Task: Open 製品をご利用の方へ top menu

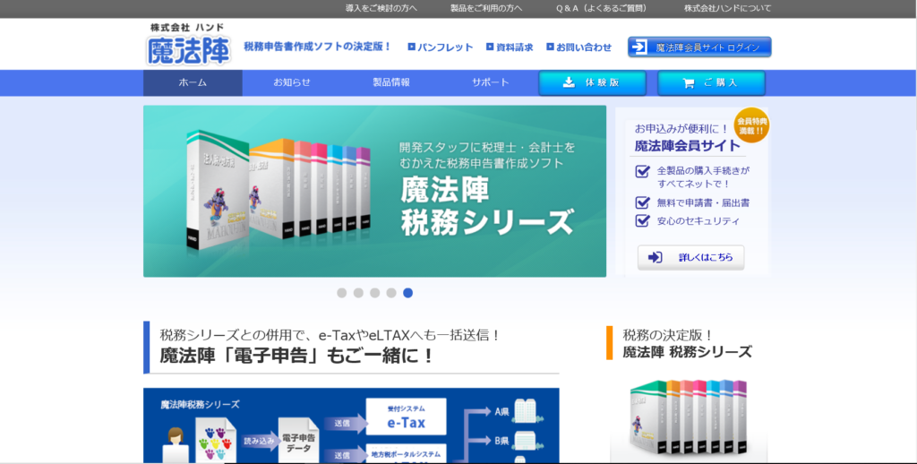Action: tap(486, 9)
